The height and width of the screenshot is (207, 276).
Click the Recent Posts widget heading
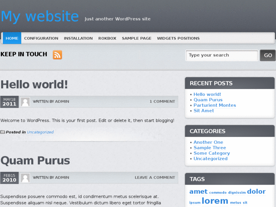pos(211,83)
